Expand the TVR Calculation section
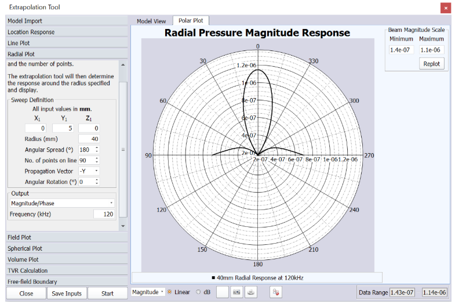The height and width of the screenshot is (304, 455). click(67, 270)
